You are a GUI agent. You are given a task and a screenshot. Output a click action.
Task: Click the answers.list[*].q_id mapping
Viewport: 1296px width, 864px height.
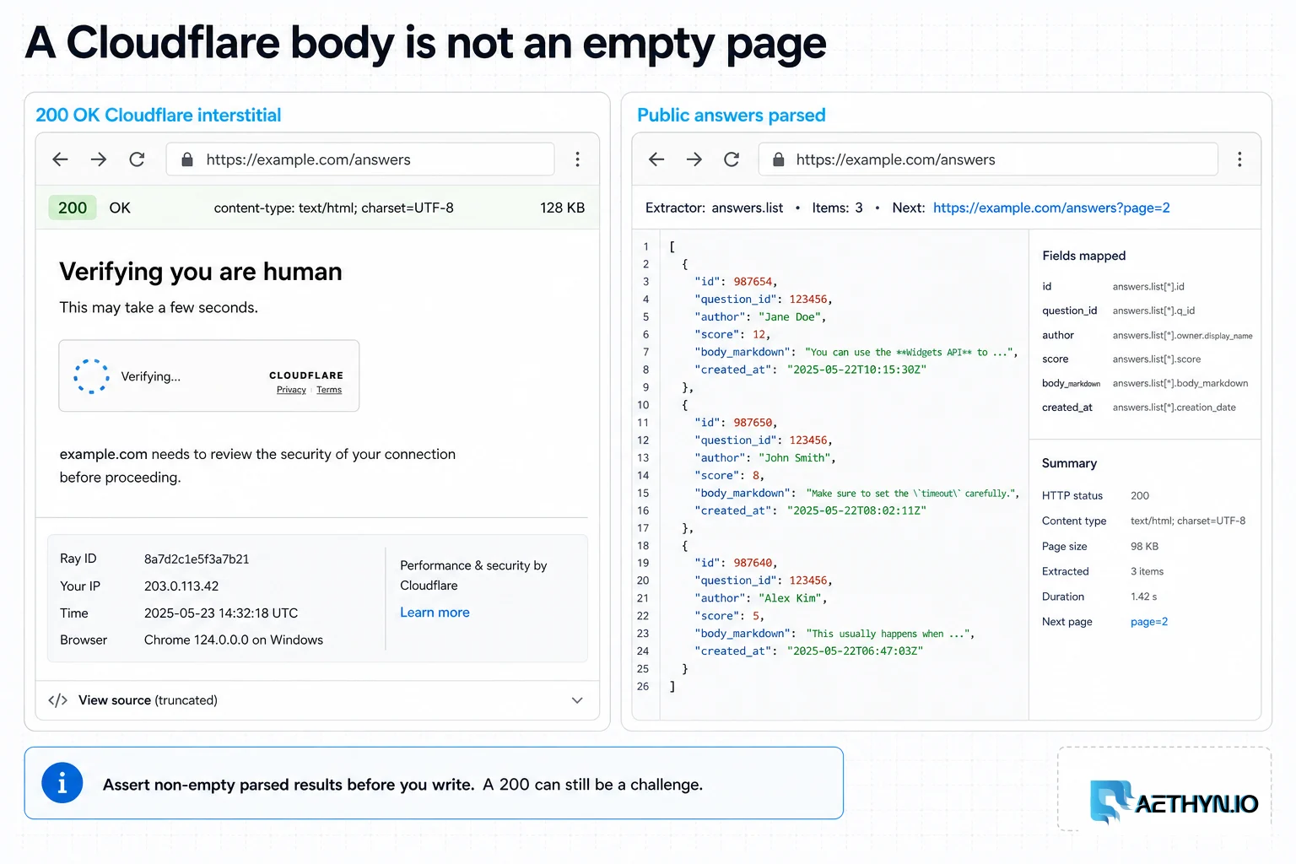coord(1153,310)
